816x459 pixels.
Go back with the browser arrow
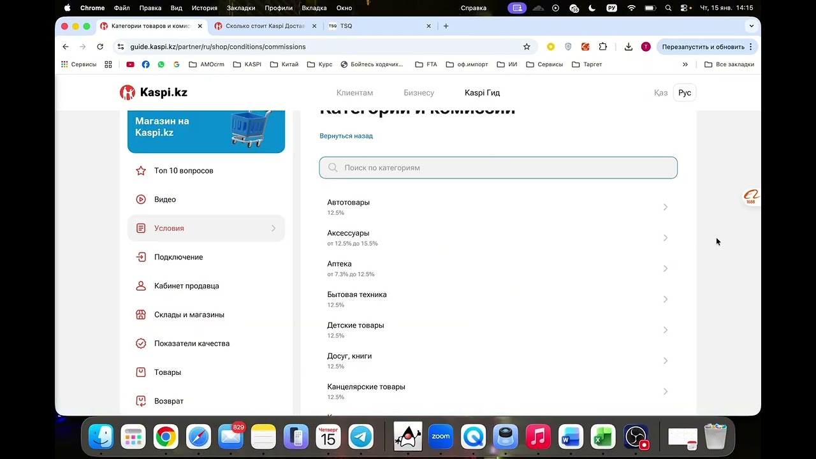tap(65, 47)
